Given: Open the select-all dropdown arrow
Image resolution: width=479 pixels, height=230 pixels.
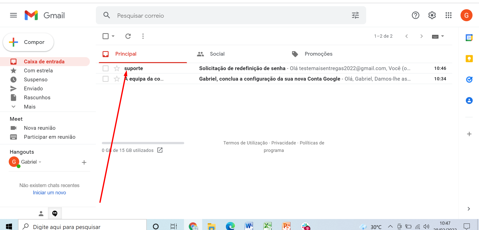Looking at the screenshot, I should (113, 36).
